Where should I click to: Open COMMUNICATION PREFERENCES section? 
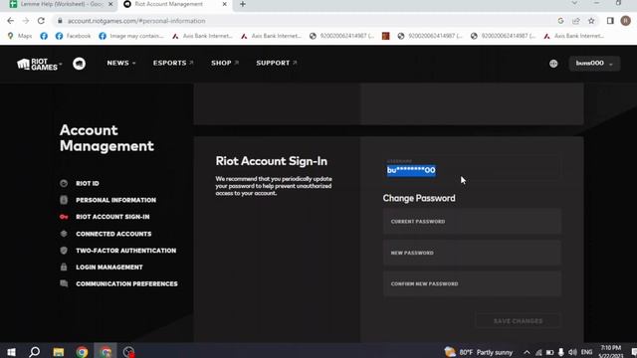[x=126, y=283]
